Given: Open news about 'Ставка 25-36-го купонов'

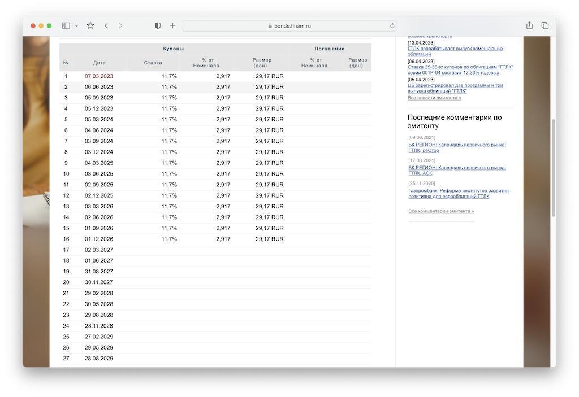Looking at the screenshot, I should [x=460, y=70].
